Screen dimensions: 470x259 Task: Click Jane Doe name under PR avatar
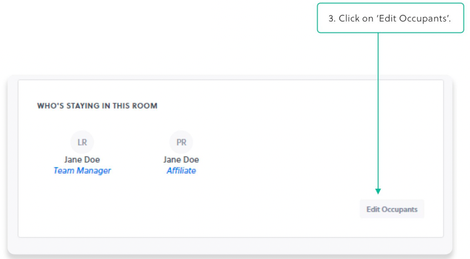(x=181, y=159)
